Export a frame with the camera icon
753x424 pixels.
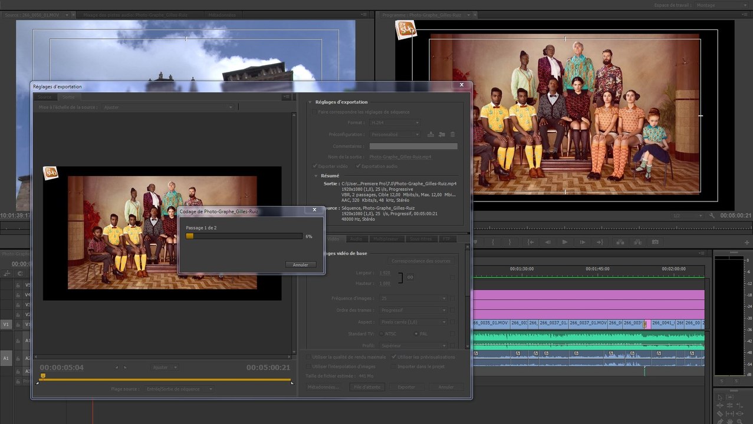tap(655, 242)
